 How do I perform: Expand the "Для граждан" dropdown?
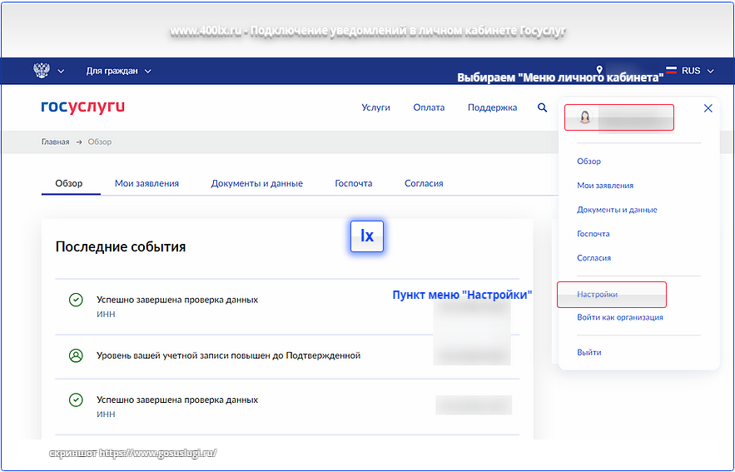(x=118, y=71)
